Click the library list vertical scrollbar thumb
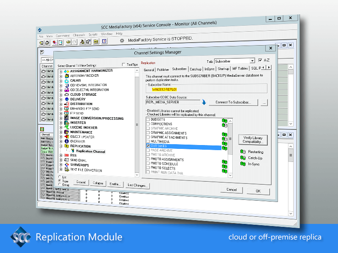Image resolution: width=338 pixels, height=253 pixels. click(x=230, y=139)
